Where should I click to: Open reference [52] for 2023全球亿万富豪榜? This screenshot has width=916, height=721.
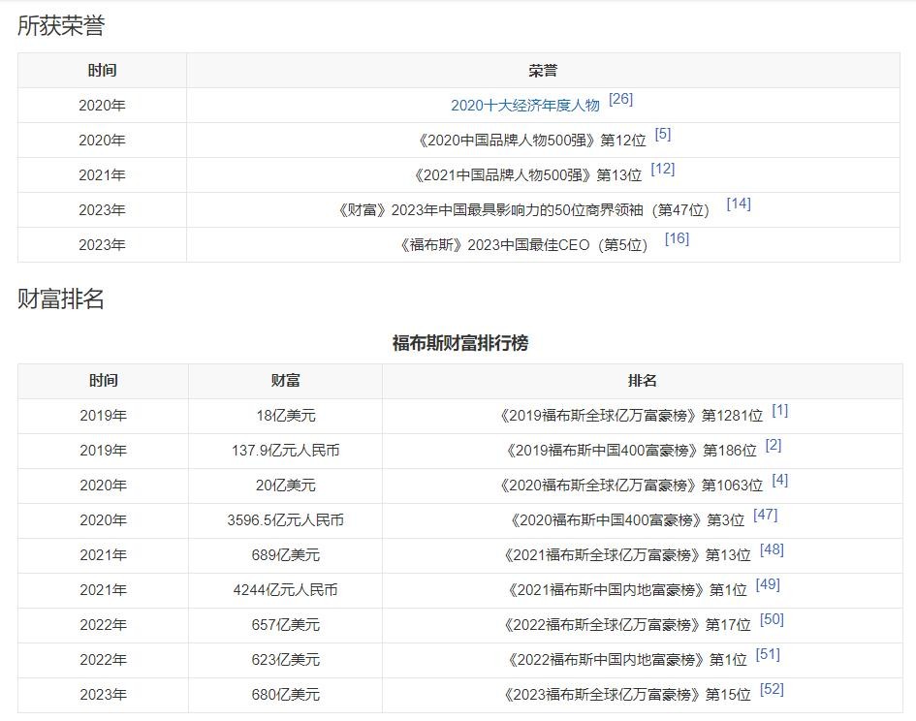[x=772, y=690]
